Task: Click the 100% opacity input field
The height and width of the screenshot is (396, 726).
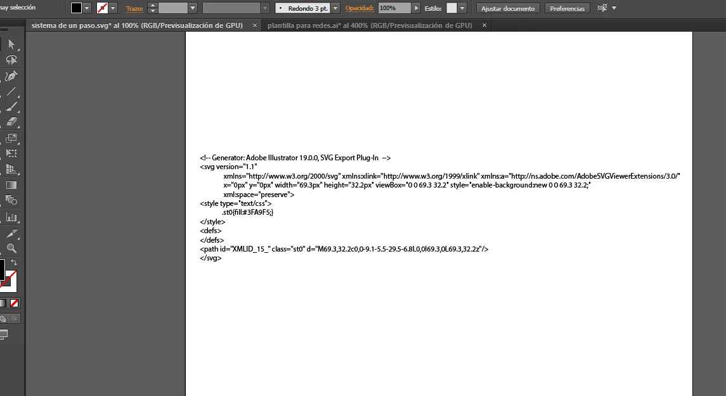Action: tap(394, 8)
